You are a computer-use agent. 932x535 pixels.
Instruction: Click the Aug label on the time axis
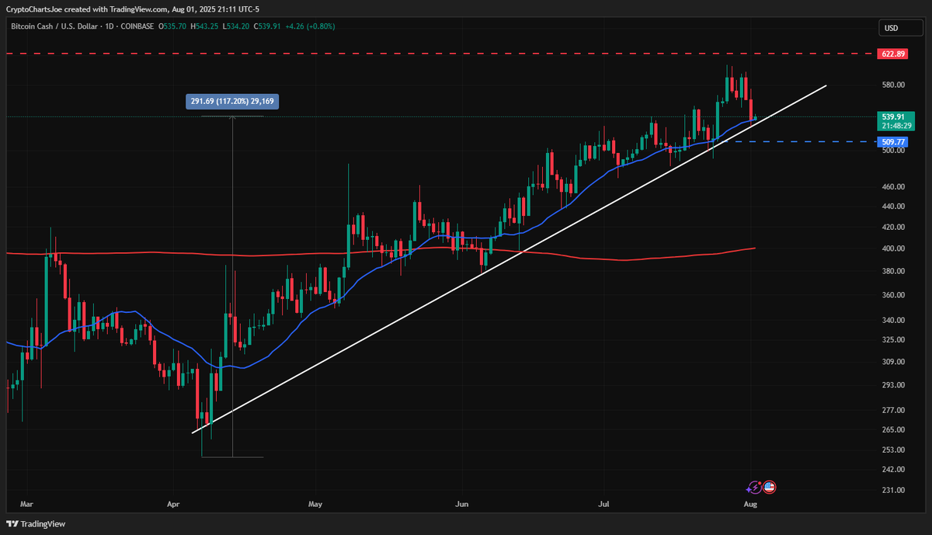pos(750,503)
